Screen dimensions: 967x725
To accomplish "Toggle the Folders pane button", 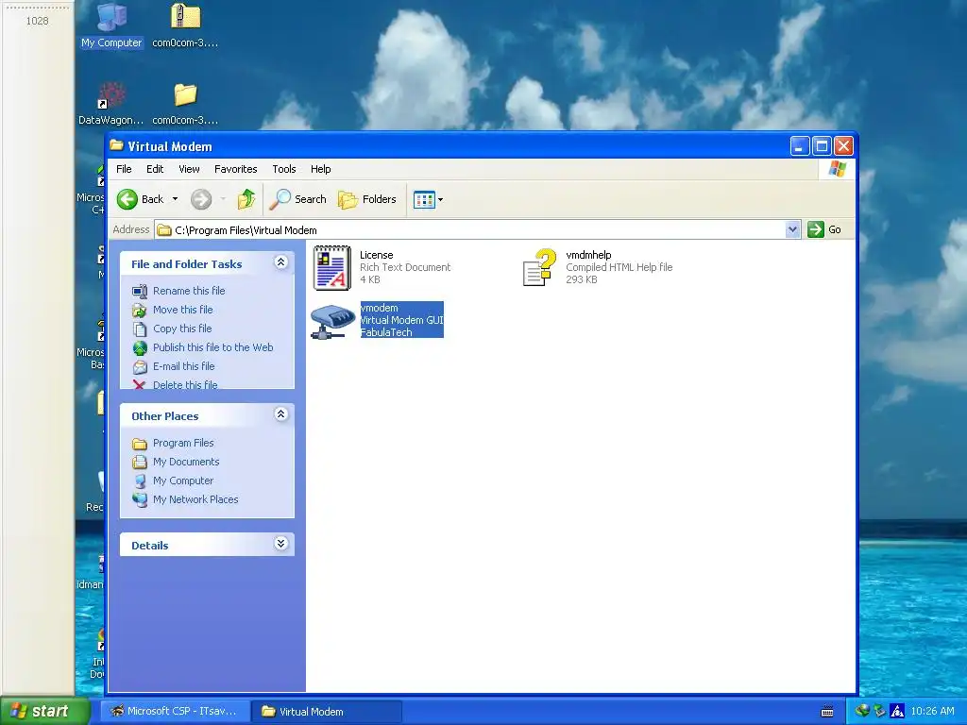I will pyautogui.click(x=367, y=199).
